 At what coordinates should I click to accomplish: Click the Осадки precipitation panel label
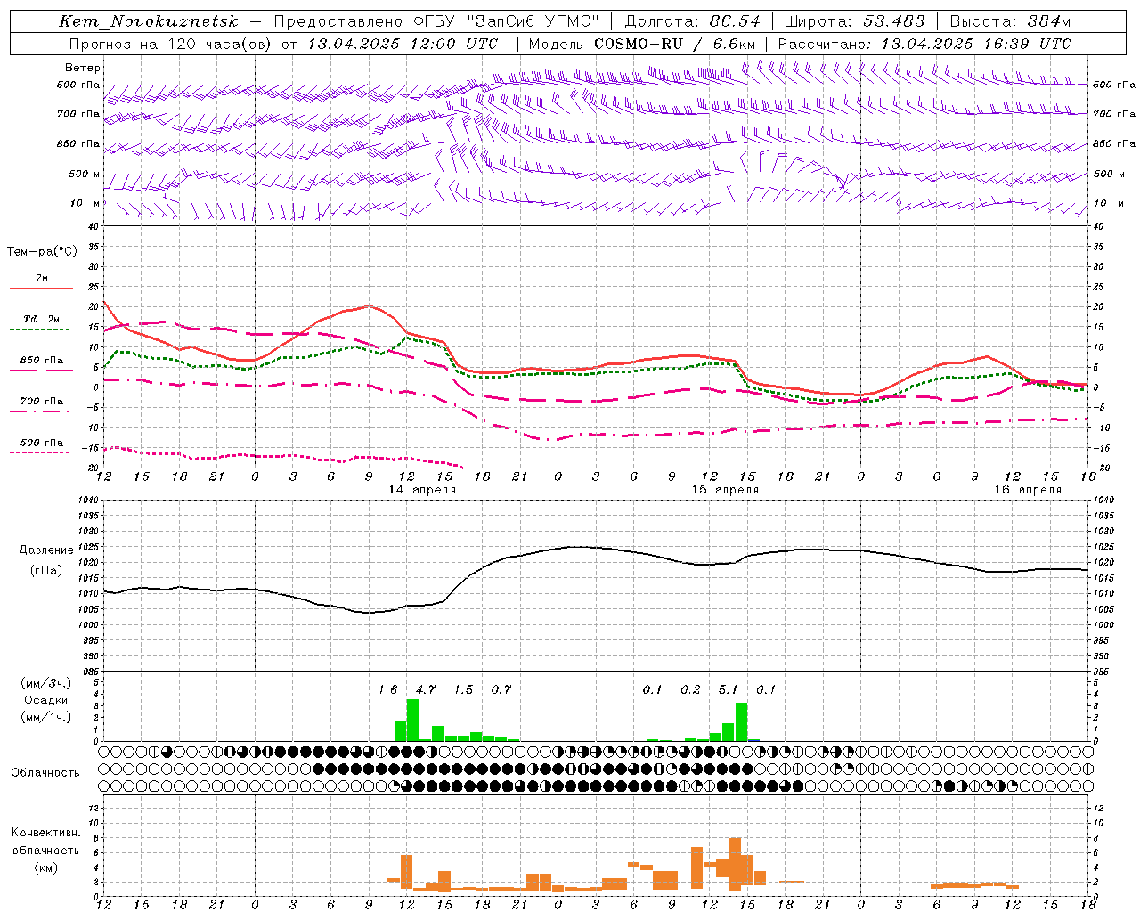(x=46, y=700)
